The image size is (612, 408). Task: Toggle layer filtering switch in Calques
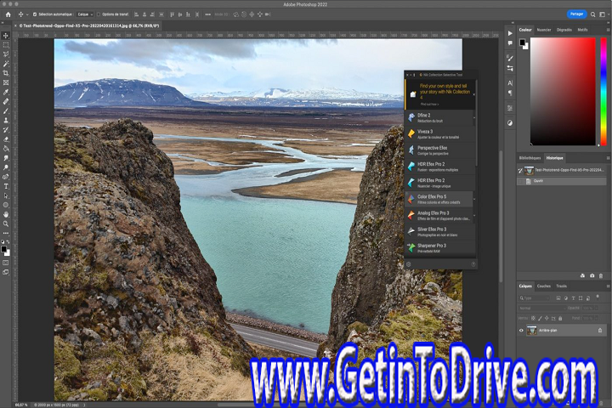pos(598,297)
